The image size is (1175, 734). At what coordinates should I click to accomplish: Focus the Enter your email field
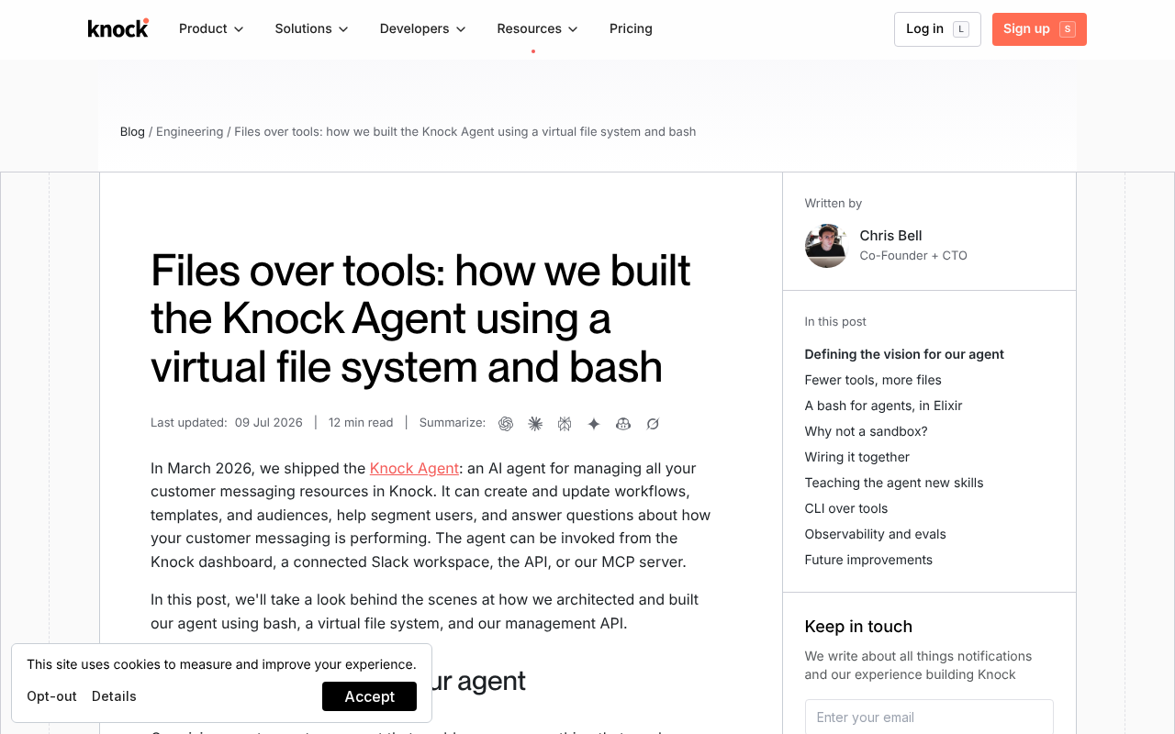tap(929, 717)
